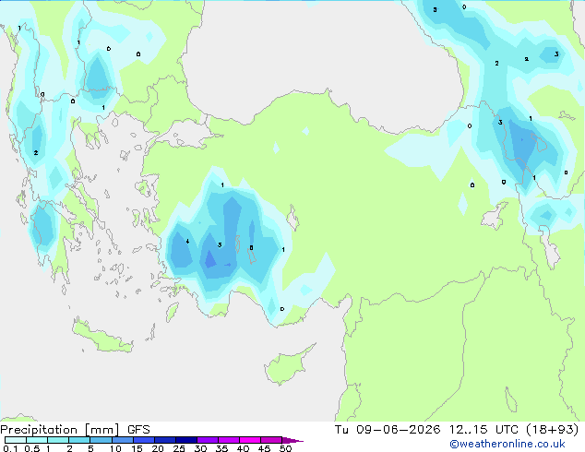The image size is (585, 452).
Task: Click the purple arrow above 50 mm
Action: point(292,440)
